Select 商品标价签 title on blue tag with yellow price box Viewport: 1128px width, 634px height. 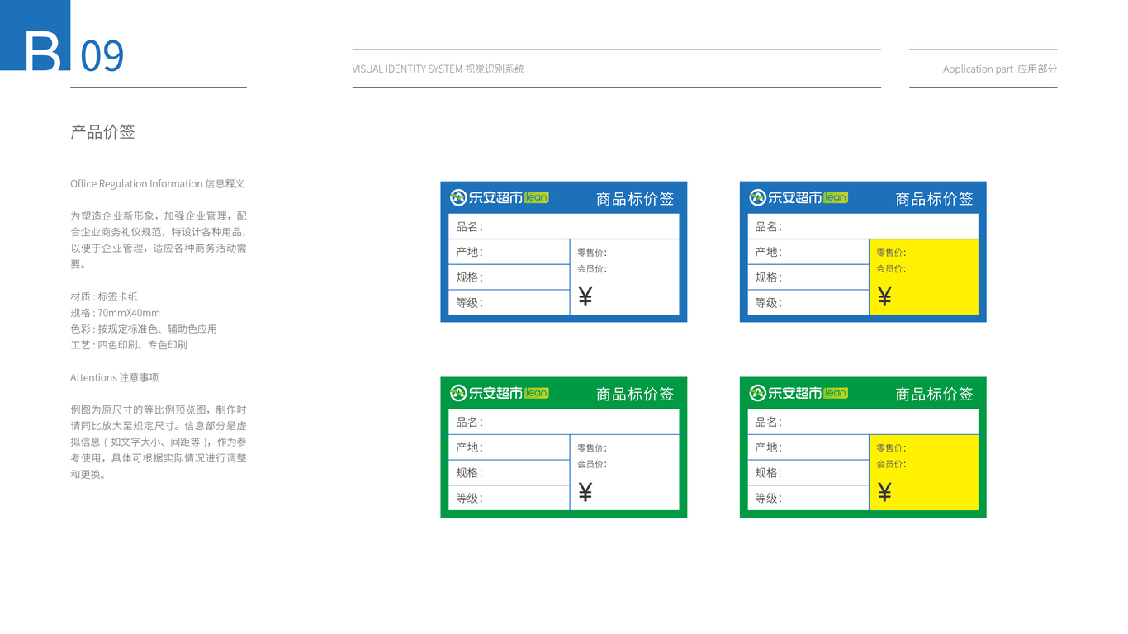[x=934, y=199]
